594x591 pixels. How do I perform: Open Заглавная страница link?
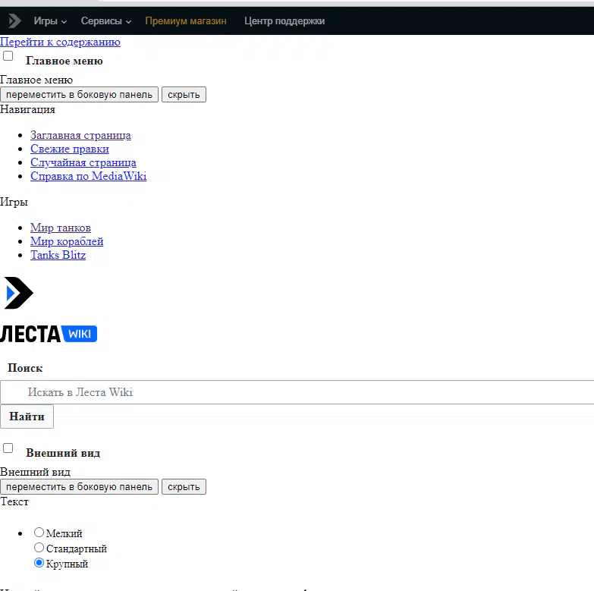coord(80,135)
